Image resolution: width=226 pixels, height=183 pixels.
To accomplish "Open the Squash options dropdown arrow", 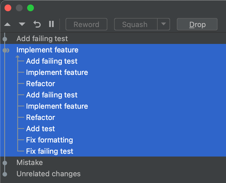I will point(164,24).
